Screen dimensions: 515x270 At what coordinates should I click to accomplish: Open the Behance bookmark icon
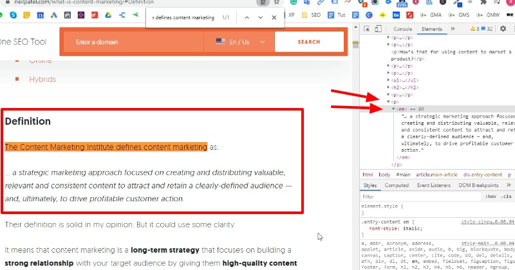tap(396, 15)
